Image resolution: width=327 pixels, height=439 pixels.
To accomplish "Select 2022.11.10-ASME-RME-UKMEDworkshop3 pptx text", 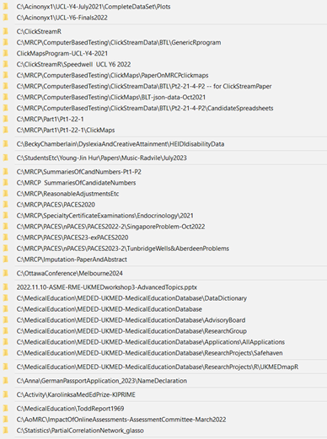I will (107, 287).
